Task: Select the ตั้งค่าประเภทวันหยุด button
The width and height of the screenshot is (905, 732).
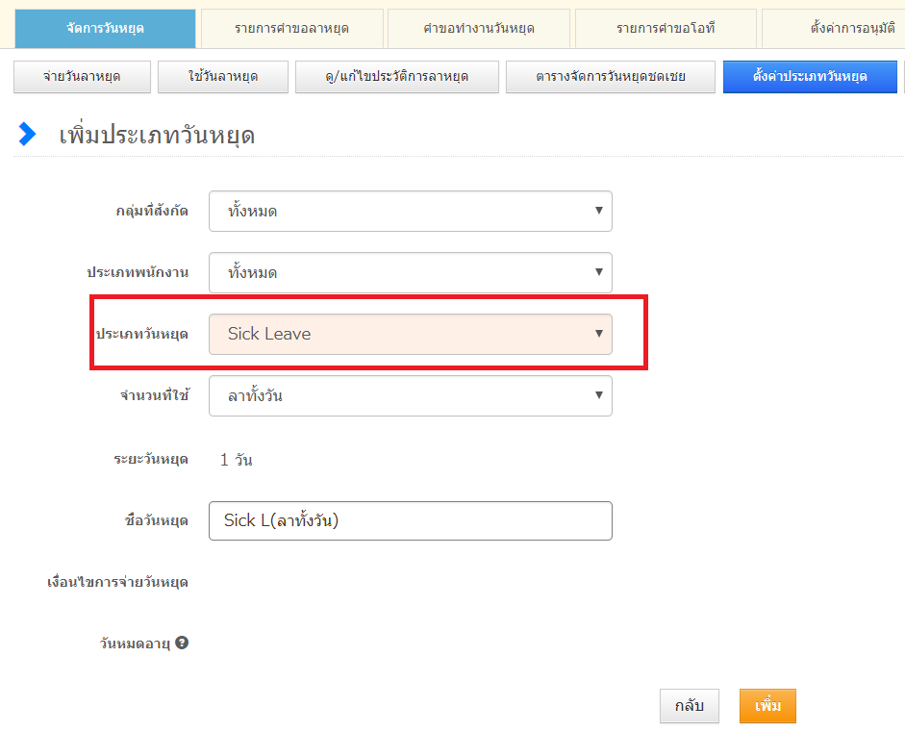Action: (x=810, y=76)
